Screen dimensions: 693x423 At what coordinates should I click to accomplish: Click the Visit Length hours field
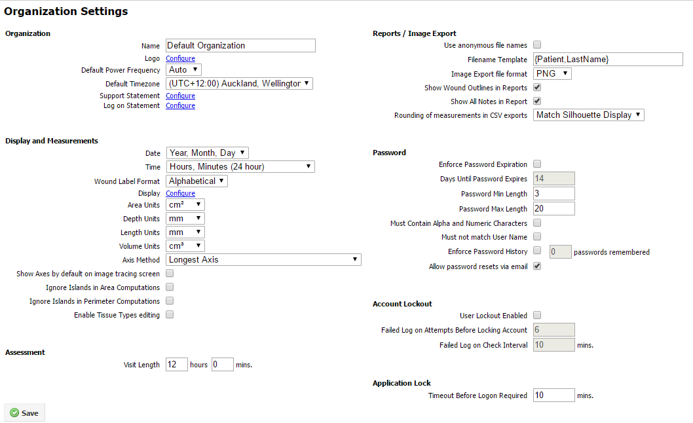[176, 365]
